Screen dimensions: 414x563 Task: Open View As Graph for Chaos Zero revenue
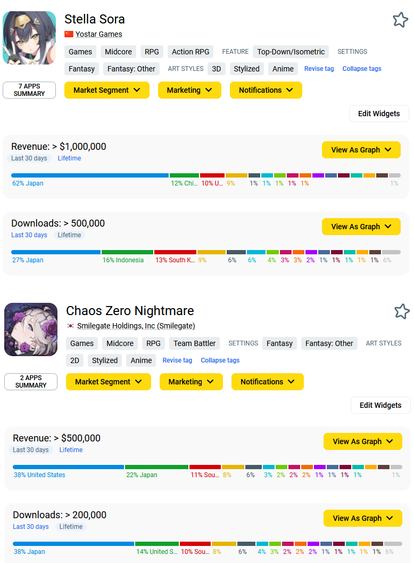point(363,441)
